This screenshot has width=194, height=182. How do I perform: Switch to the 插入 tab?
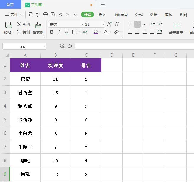pyautogui.click(x=102, y=14)
